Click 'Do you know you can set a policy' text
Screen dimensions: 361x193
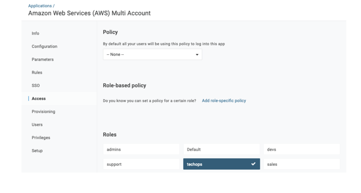150,101
